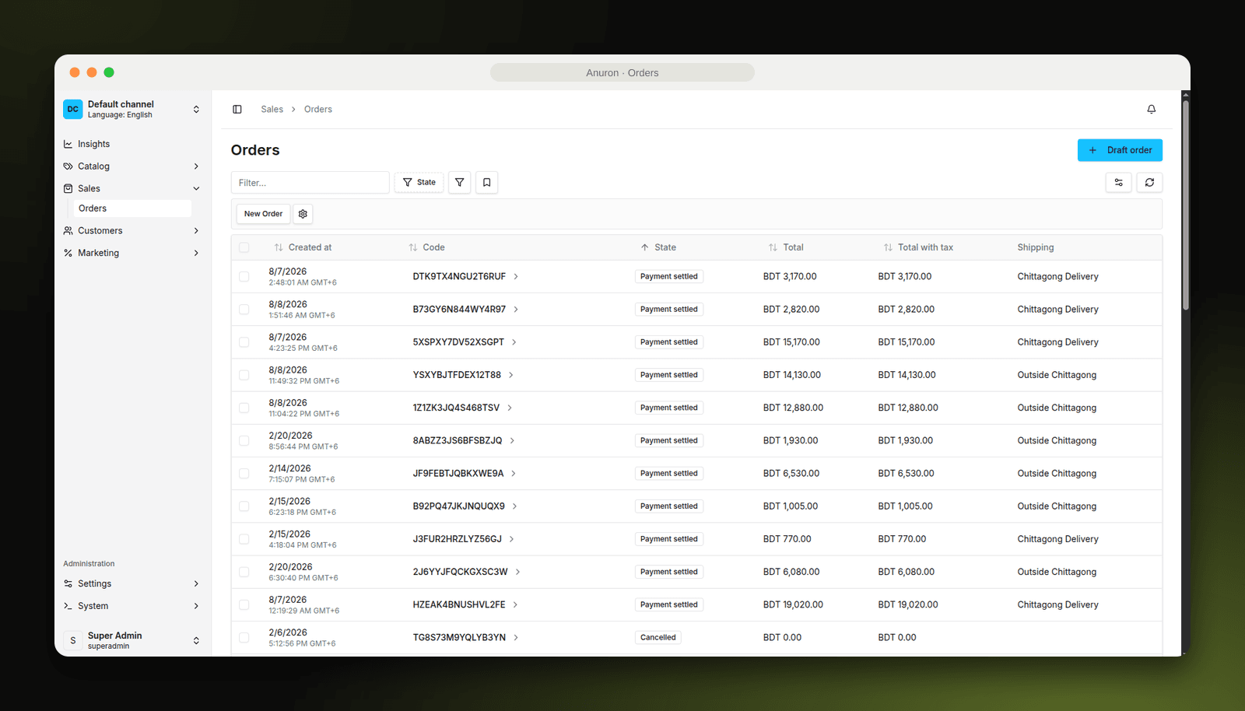The height and width of the screenshot is (711, 1245).
Task: Open saved views bookmark icon
Action: 486,182
